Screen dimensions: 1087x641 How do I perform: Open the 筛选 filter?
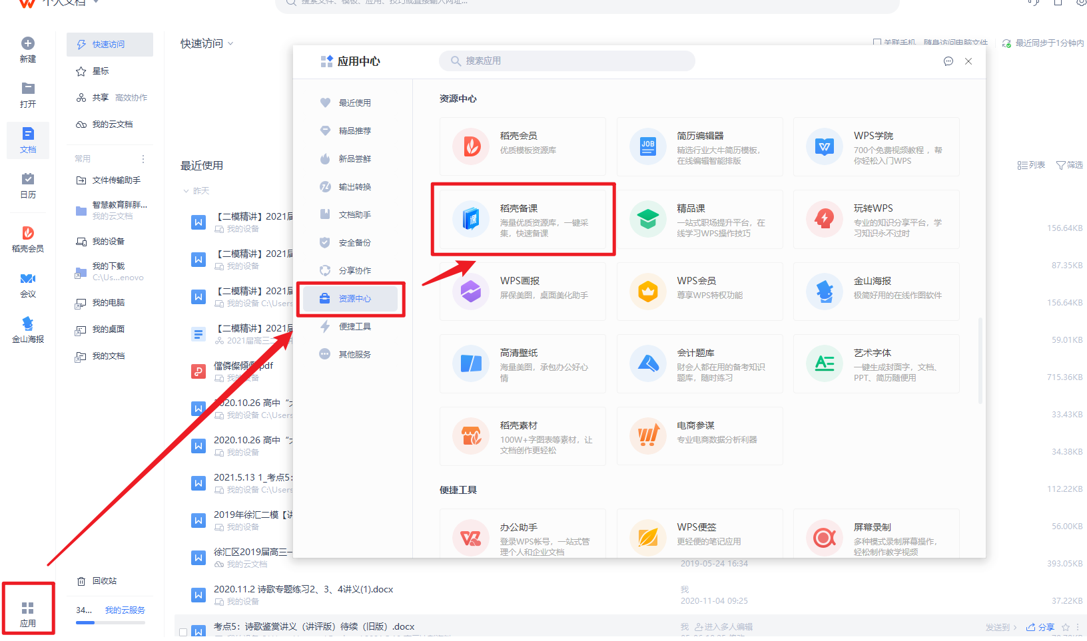coord(1070,165)
